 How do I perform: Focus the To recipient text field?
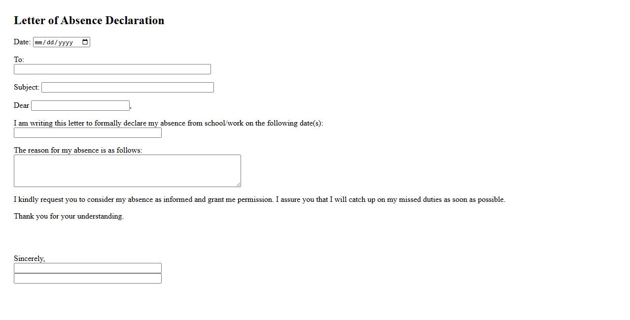[x=112, y=69]
